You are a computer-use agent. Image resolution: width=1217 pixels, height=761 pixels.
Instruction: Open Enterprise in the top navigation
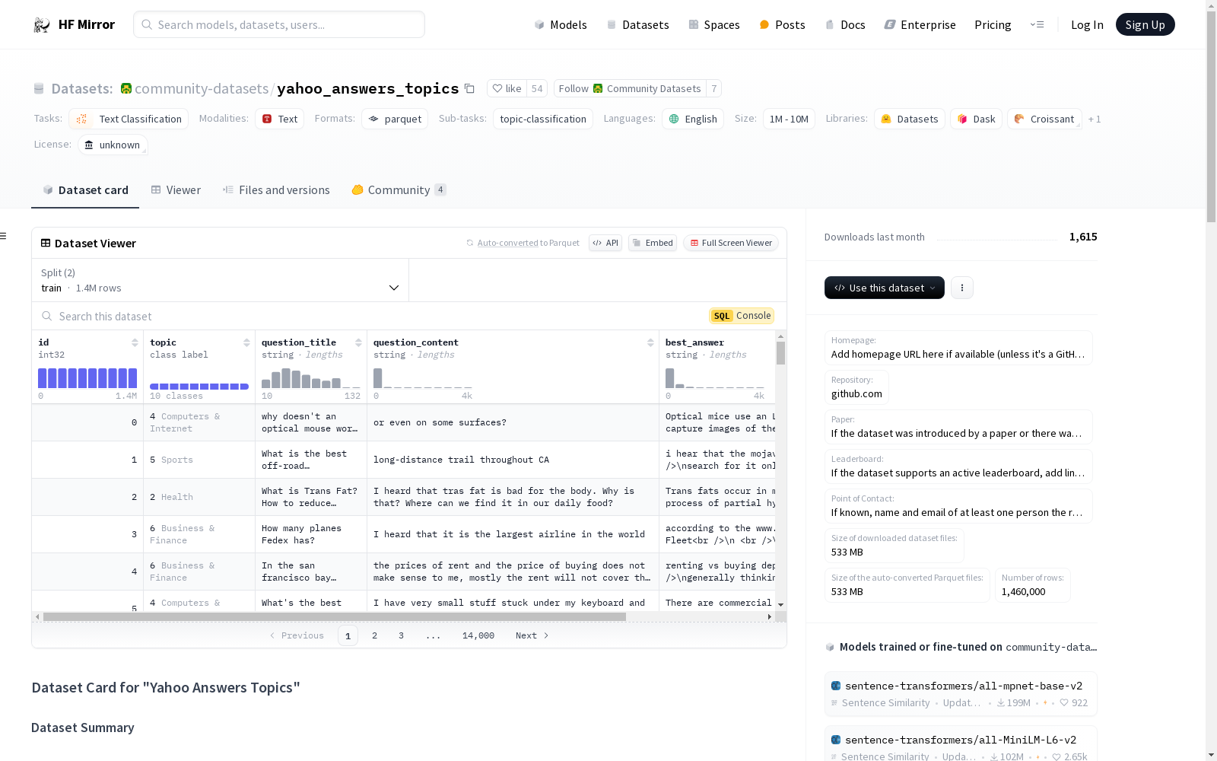(920, 24)
